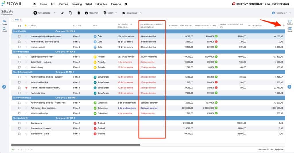294x153 pixels.
Task: Check the Návrh záhrady row
Action: (19, 67)
